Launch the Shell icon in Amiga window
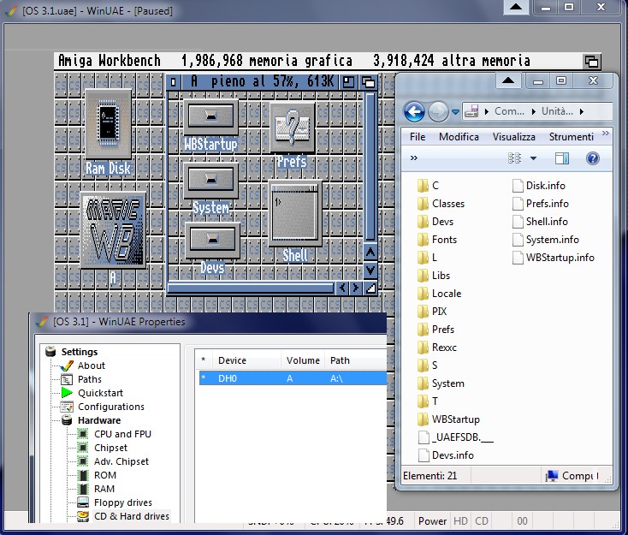The image size is (628, 535). 294,211
